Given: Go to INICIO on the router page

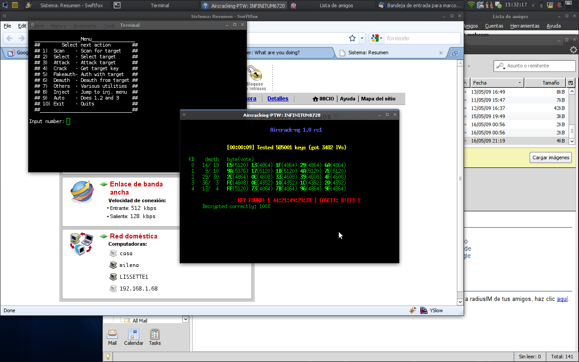Looking at the screenshot, I should [x=323, y=99].
